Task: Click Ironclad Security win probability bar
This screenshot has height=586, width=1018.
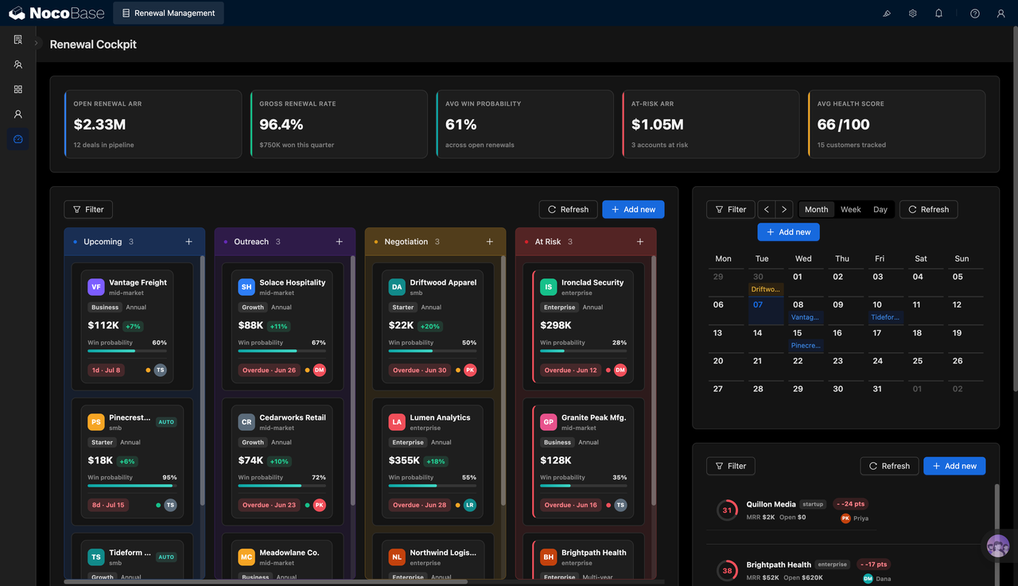Action: pyautogui.click(x=583, y=351)
